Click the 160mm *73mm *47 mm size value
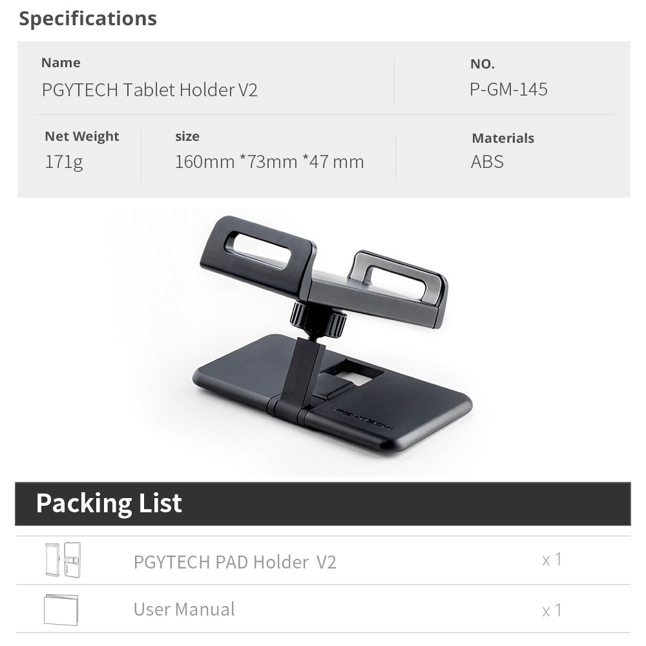This screenshot has height=646, width=646. 269,161
